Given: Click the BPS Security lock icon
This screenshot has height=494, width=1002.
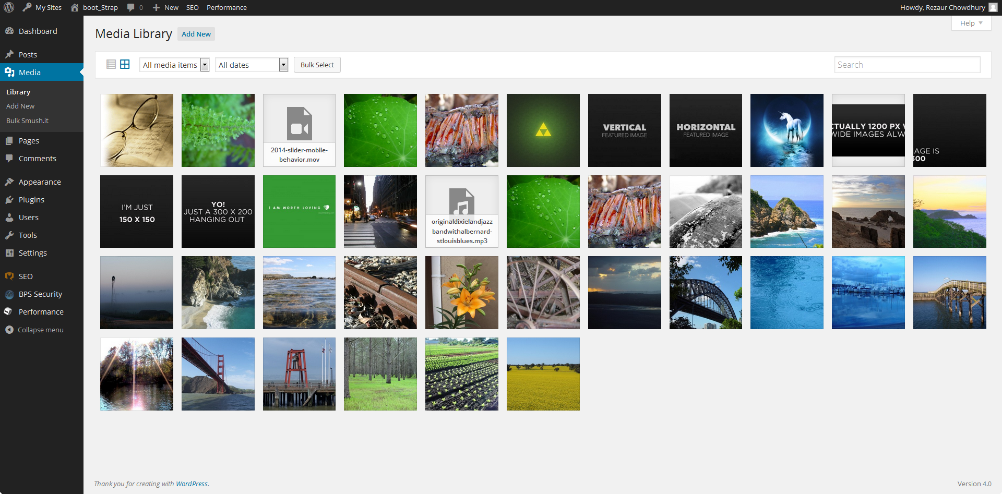Looking at the screenshot, I should 9,294.
